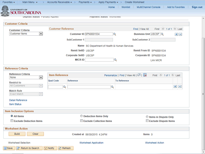Click the University of South Carolina logo
Viewport: 205px width, 154px height.
tap(21, 11)
